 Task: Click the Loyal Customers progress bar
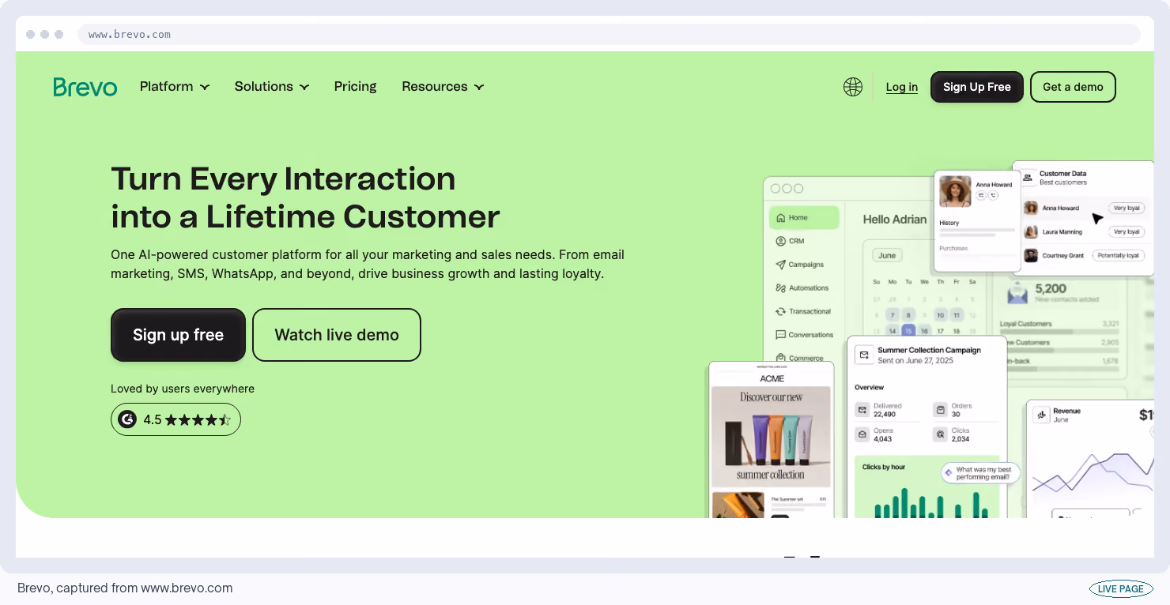click(x=1059, y=331)
